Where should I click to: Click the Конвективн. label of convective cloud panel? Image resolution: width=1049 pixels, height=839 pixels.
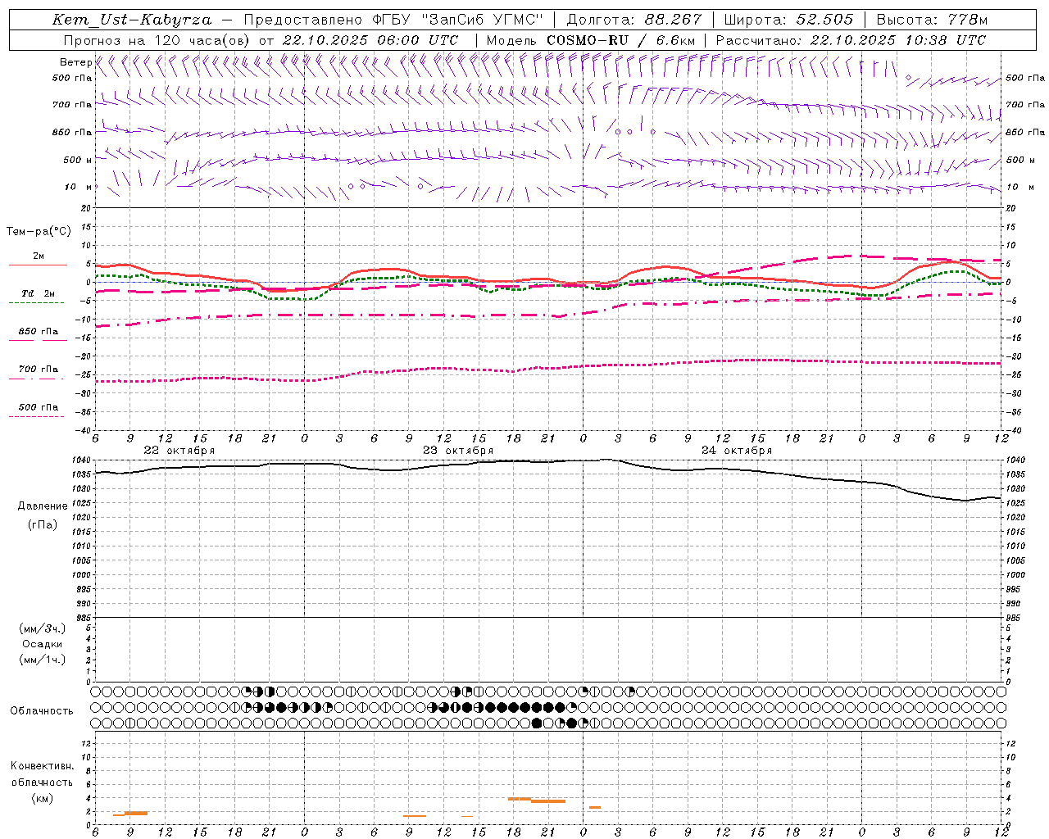click(x=42, y=766)
